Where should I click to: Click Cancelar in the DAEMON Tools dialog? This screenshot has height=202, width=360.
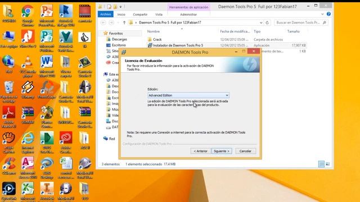(245, 151)
